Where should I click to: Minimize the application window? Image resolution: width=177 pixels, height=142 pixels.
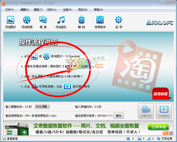tap(163, 2)
